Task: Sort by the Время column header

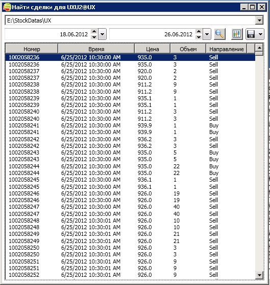Action: coord(96,49)
